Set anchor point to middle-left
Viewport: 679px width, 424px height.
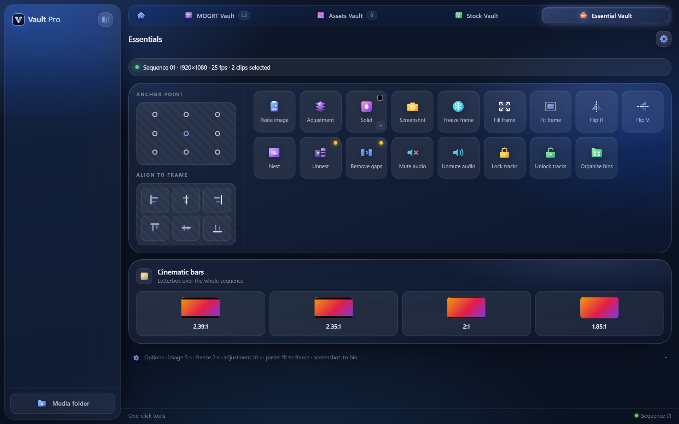[x=155, y=134]
